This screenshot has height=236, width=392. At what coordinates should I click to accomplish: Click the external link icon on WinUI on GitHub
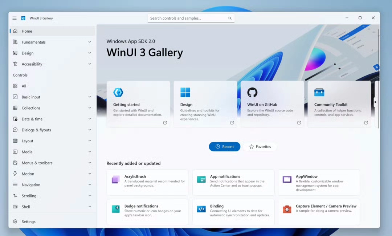click(299, 123)
